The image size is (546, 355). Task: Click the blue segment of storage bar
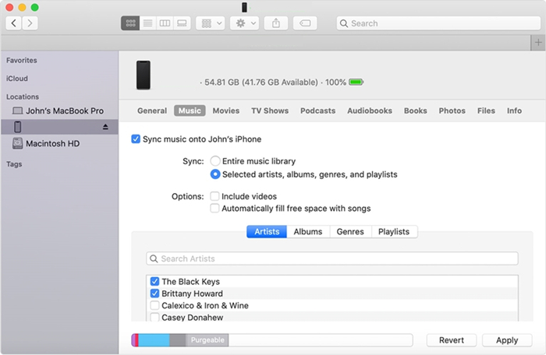point(154,340)
